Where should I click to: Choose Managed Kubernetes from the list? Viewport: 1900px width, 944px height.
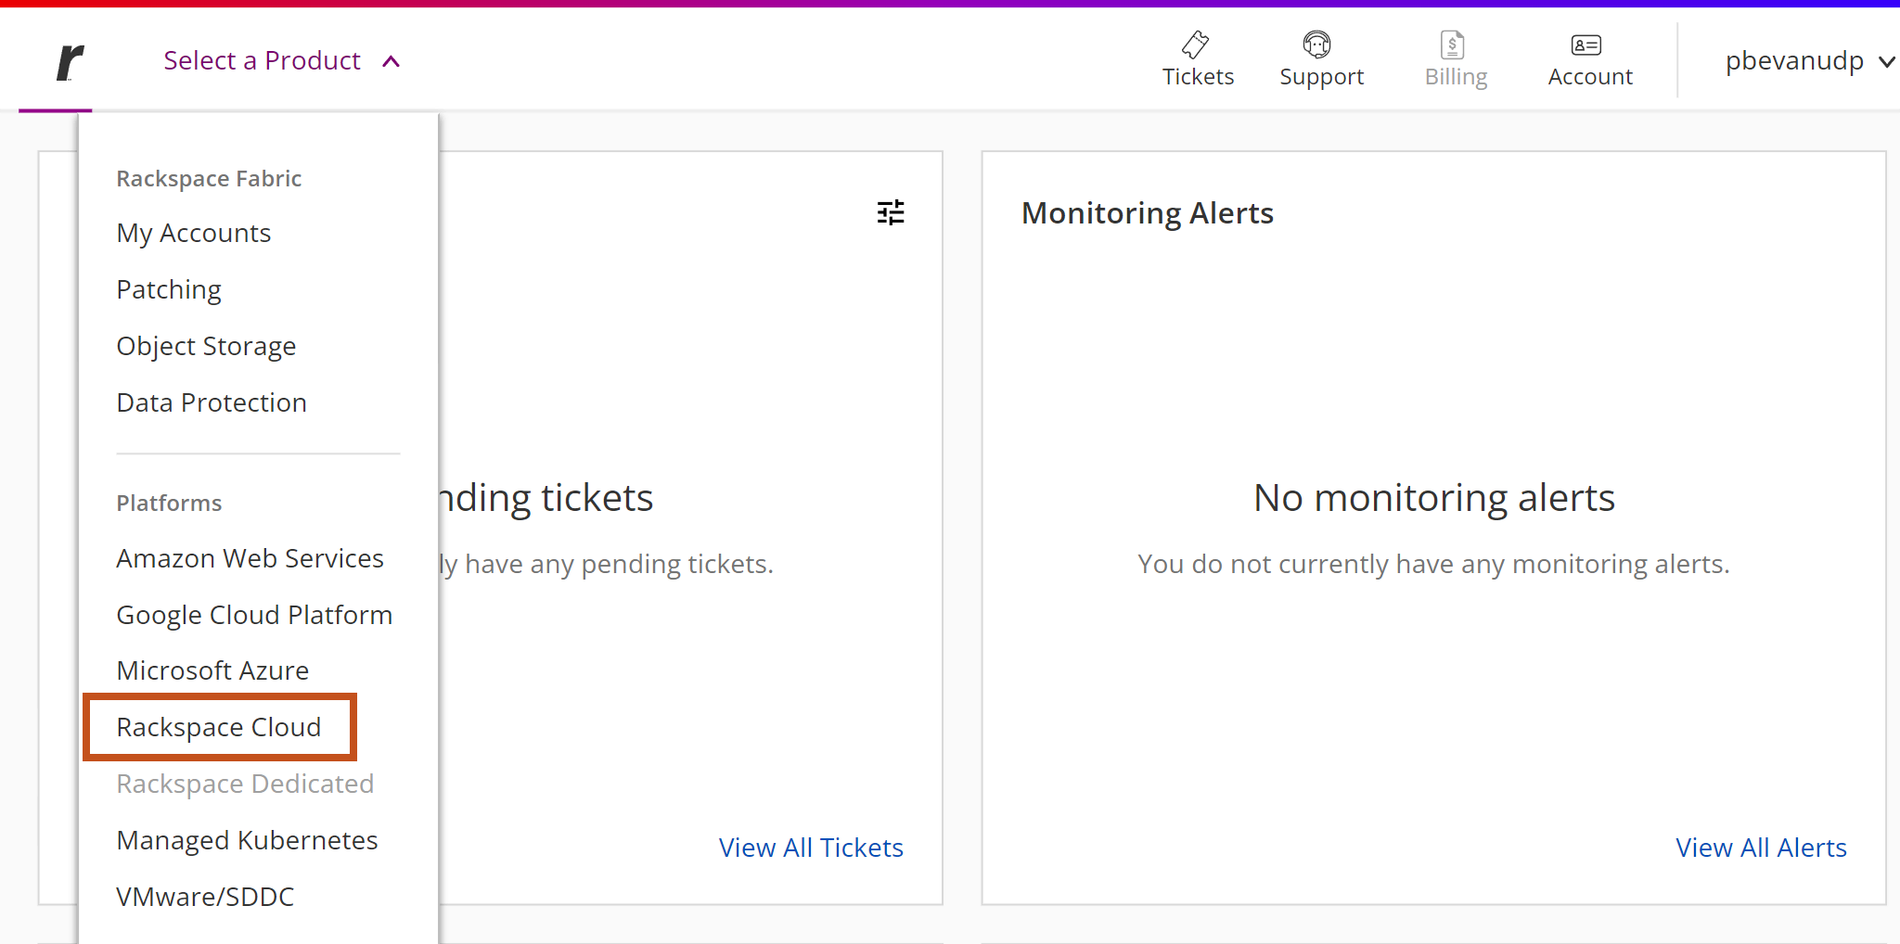tap(247, 840)
